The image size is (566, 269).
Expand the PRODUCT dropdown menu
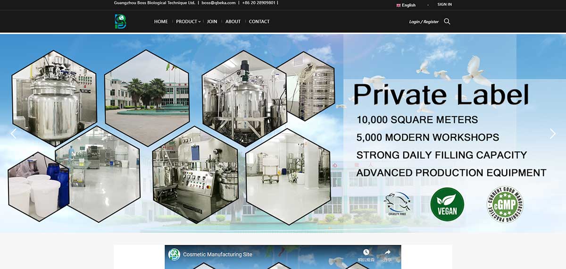188,22
